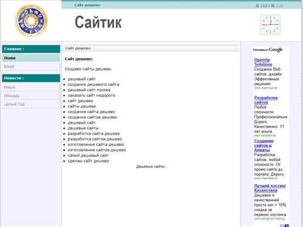
Task: Open the Создание сайтов в Алматы ad link
Action: 264,145
